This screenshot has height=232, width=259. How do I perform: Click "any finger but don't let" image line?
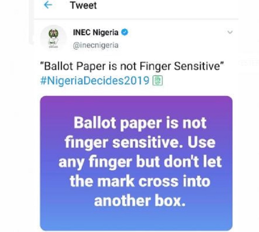click(x=140, y=162)
